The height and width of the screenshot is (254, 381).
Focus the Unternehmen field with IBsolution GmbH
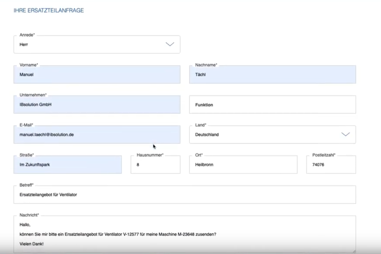97,105
